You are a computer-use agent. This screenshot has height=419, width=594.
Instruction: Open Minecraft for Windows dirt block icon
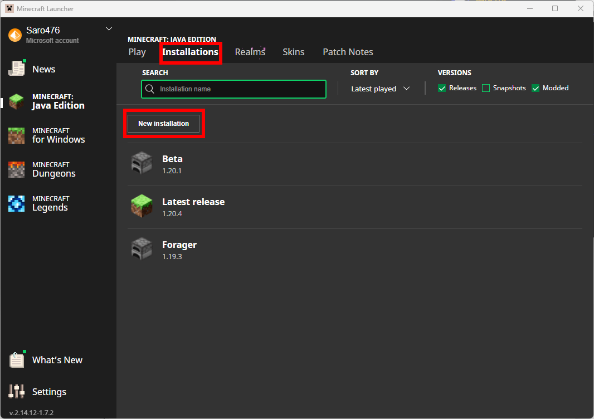[16, 135]
